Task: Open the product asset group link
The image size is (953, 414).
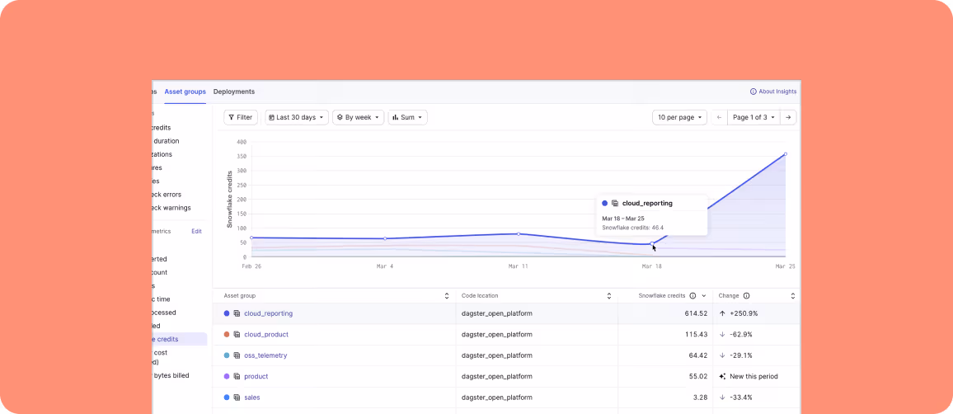Action: [256, 376]
